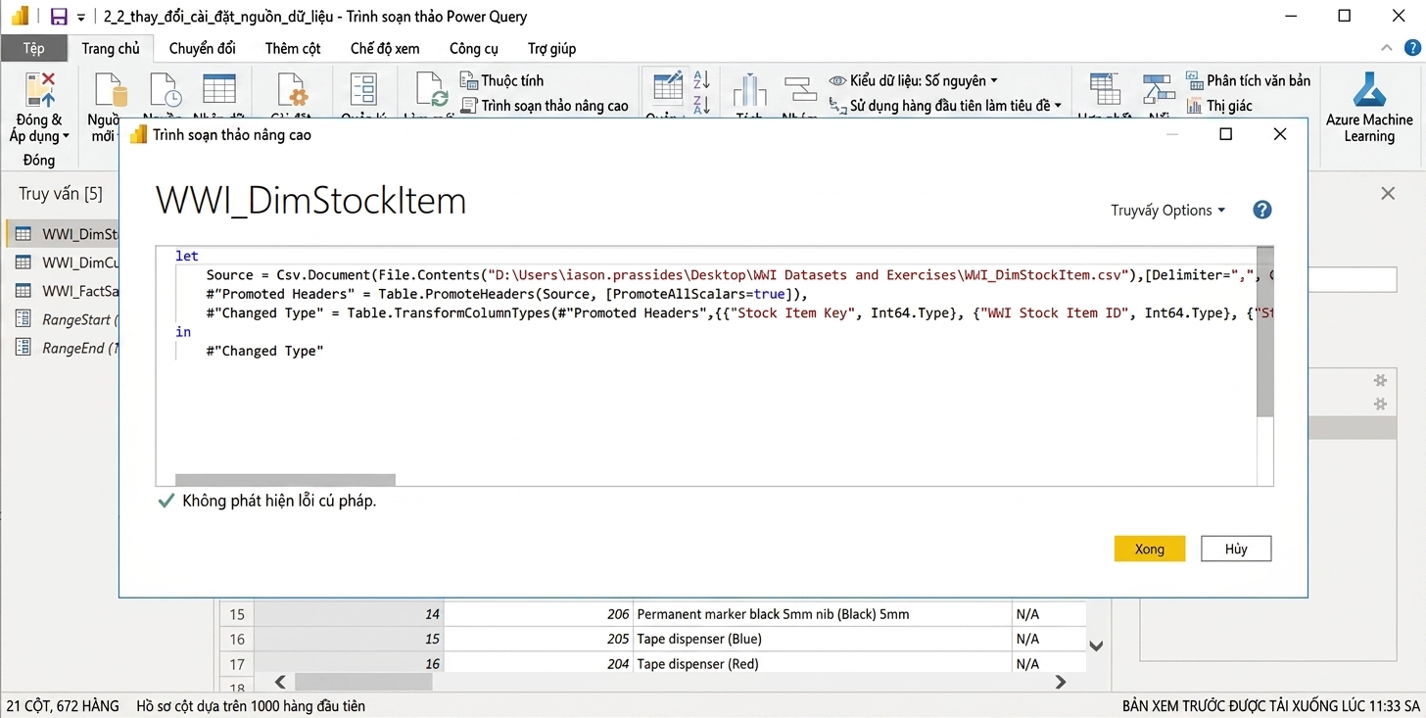Click scroll left arrow in data preview
The height and width of the screenshot is (718, 1426).
tap(279, 682)
